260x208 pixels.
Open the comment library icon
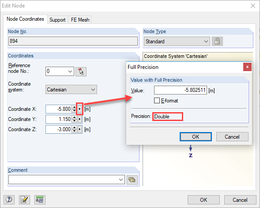(x=132, y=180)
